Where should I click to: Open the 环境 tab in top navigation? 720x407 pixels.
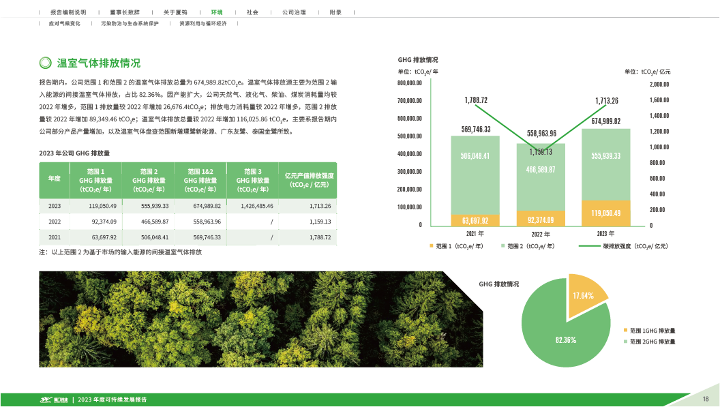click(x=217, y=13)
